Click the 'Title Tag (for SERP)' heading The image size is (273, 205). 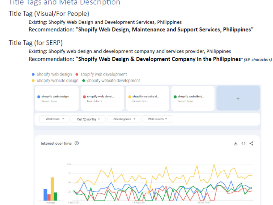(36, 43)
